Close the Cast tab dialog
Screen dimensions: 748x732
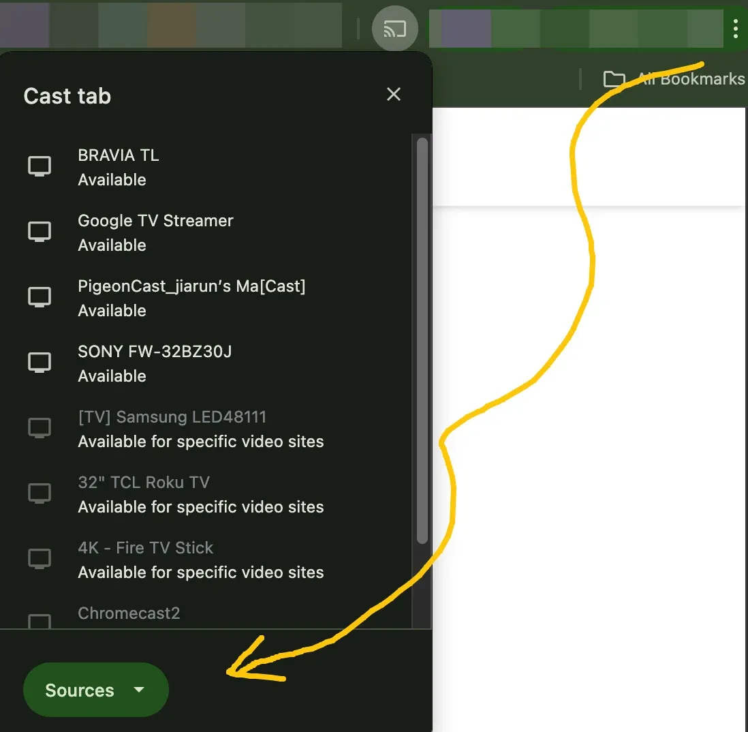394,94
